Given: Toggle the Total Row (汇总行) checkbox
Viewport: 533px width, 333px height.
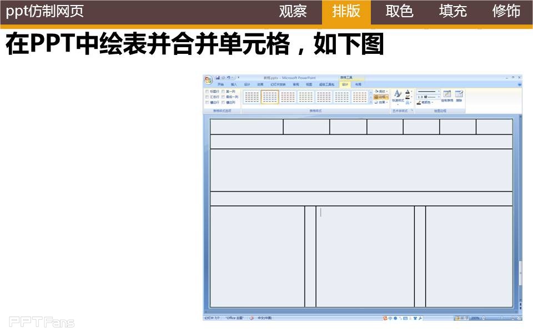Looking at the screenshot, I should click(208, 97).
